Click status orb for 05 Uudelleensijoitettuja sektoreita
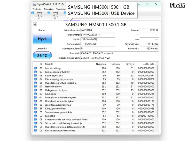 pos(35,83)
